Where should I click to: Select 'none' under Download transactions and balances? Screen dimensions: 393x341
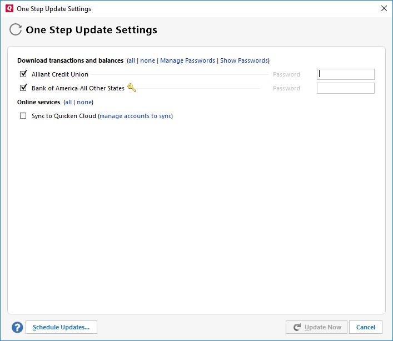[147, 60]
